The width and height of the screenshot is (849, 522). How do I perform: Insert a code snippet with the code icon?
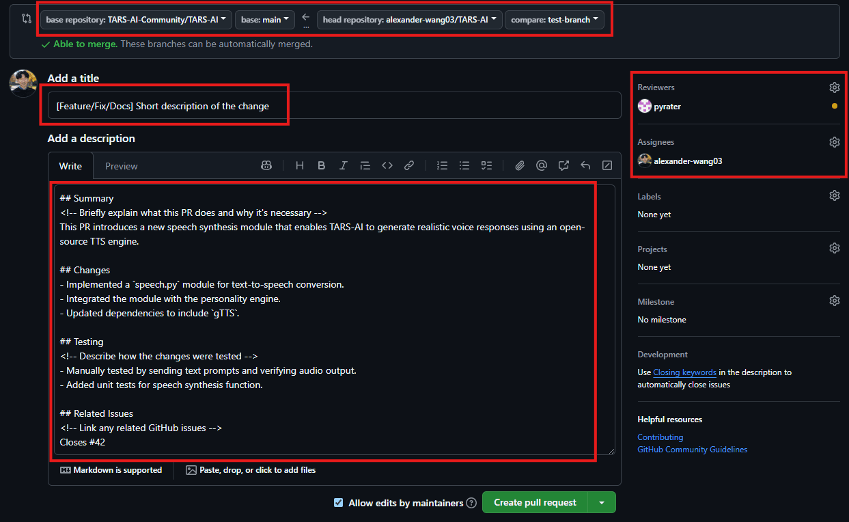387,165
